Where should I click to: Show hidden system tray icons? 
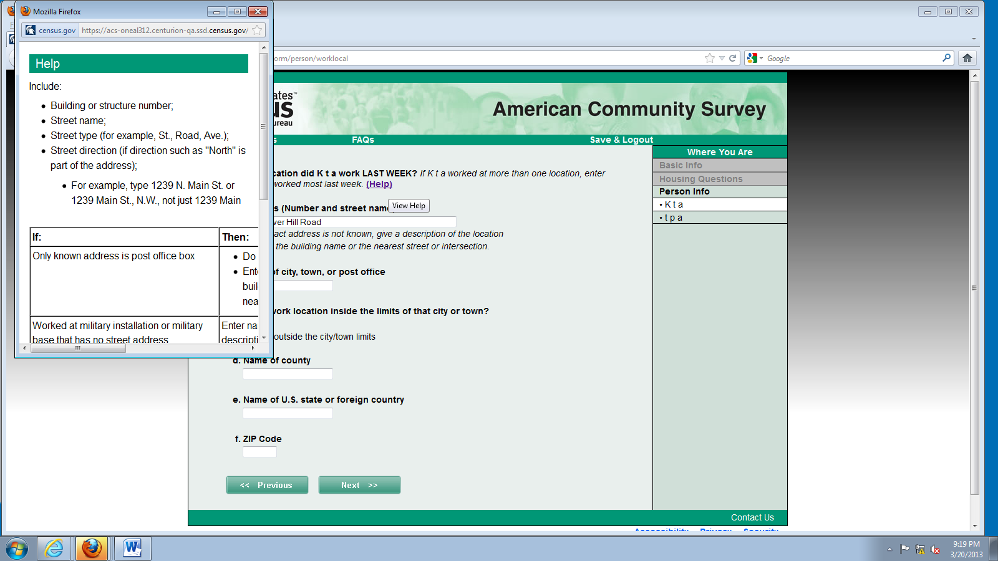click(x=889, y=549)
